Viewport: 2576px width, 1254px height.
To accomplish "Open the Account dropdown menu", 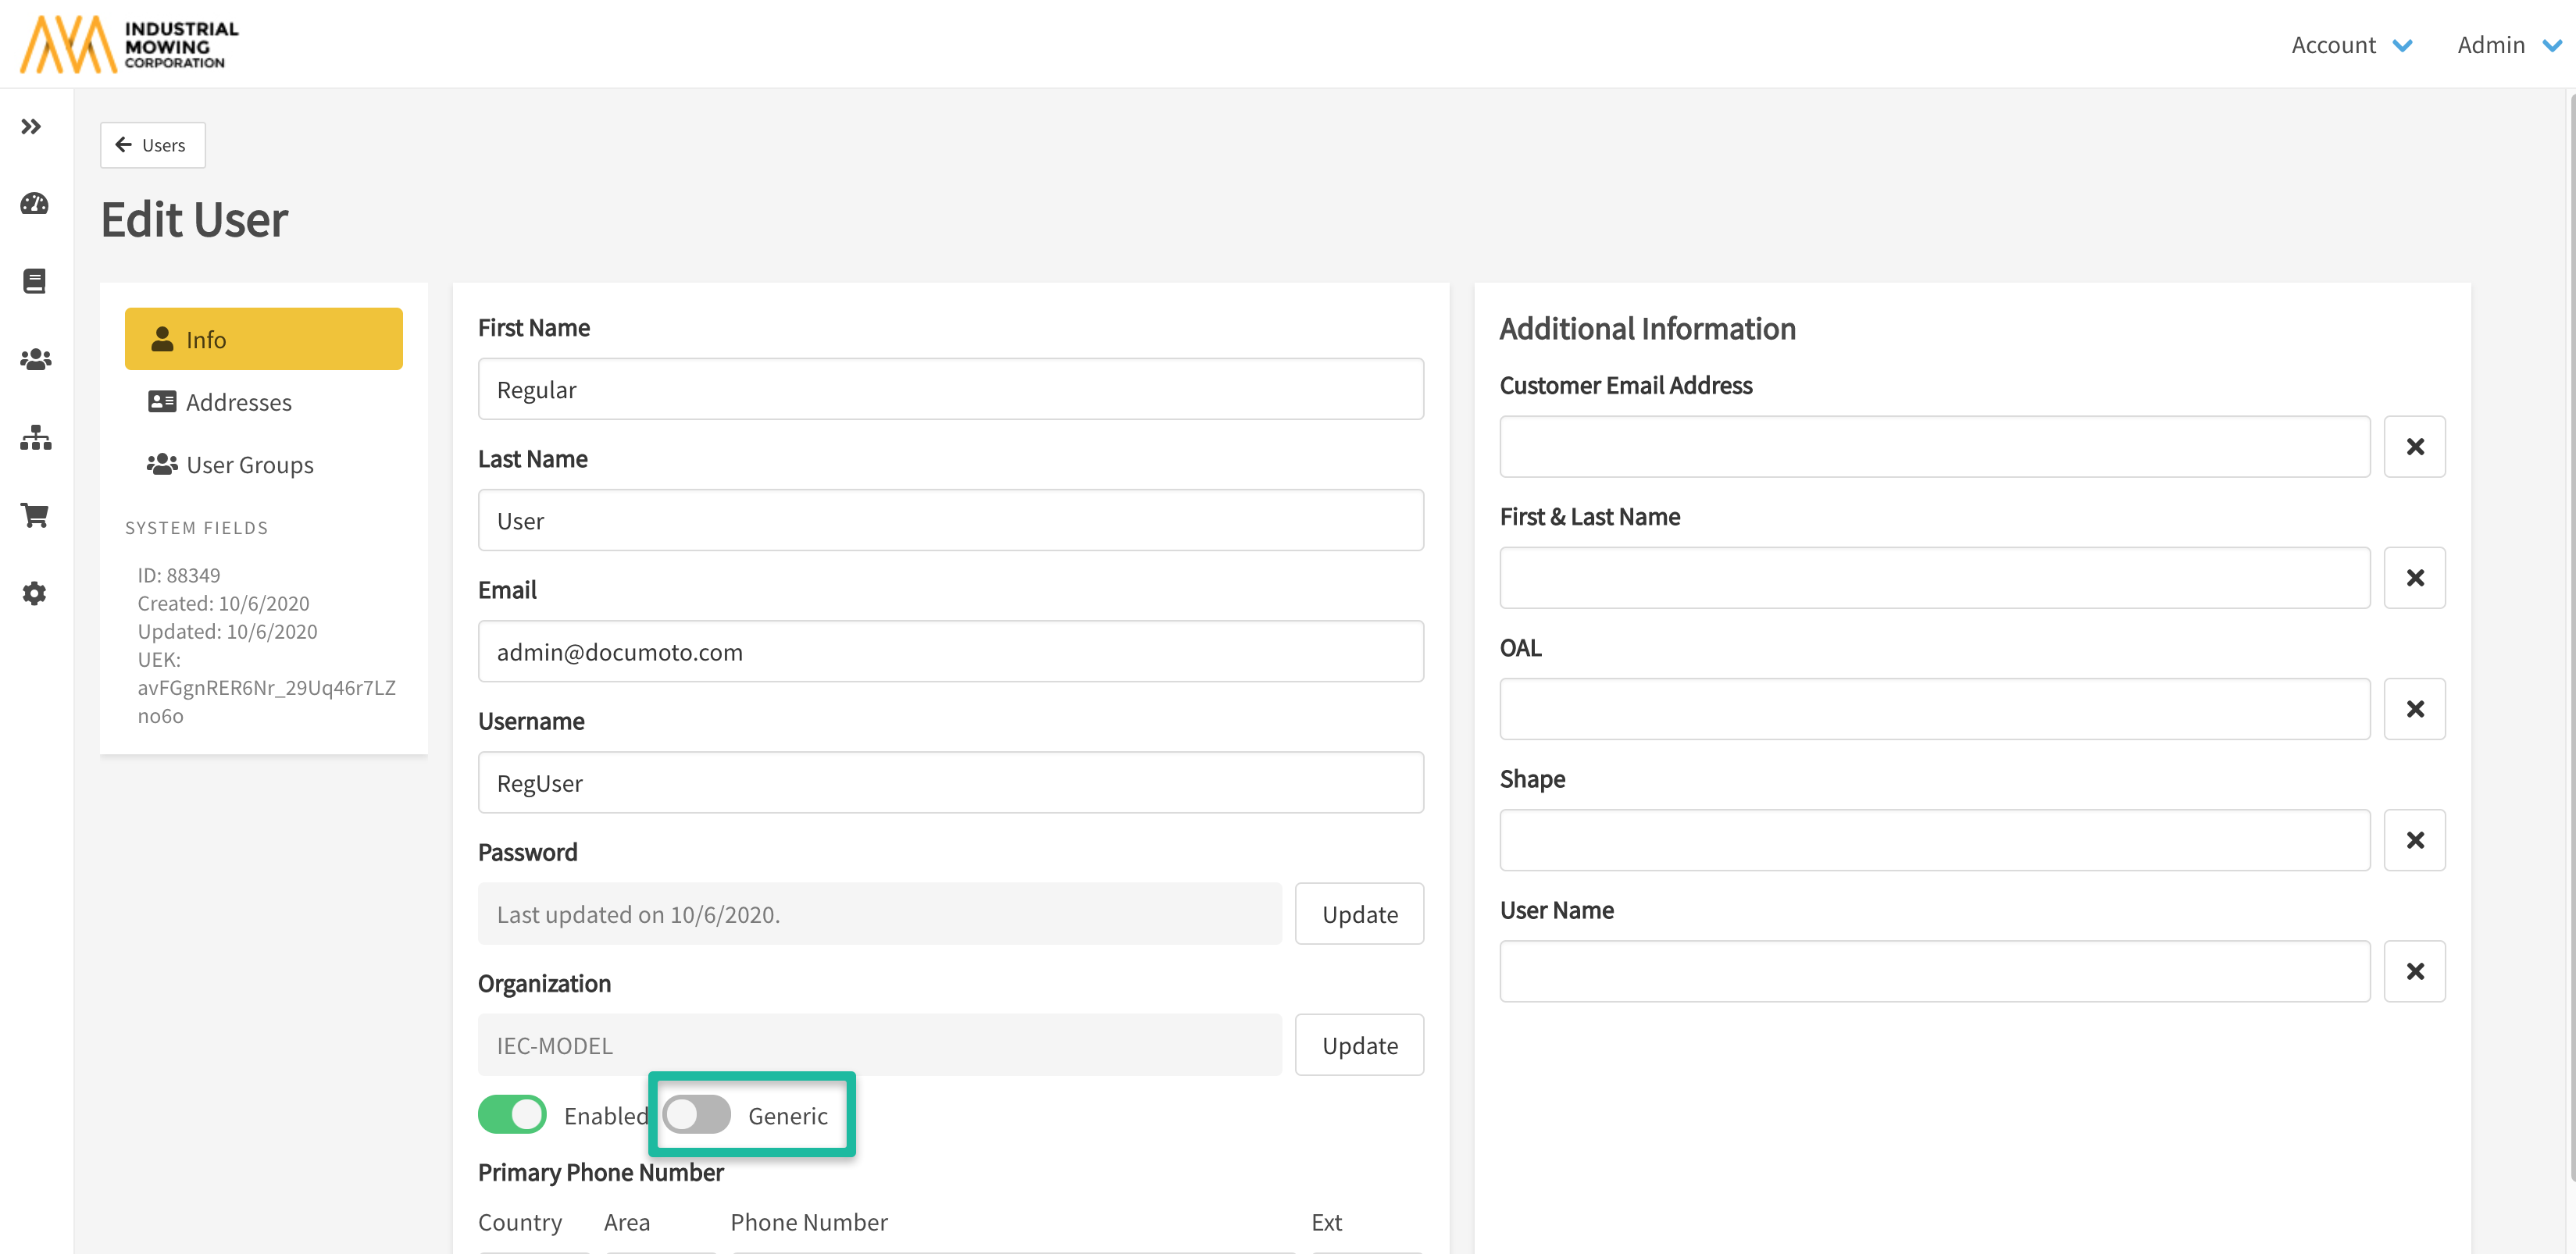I will (x=2351, y=45).
